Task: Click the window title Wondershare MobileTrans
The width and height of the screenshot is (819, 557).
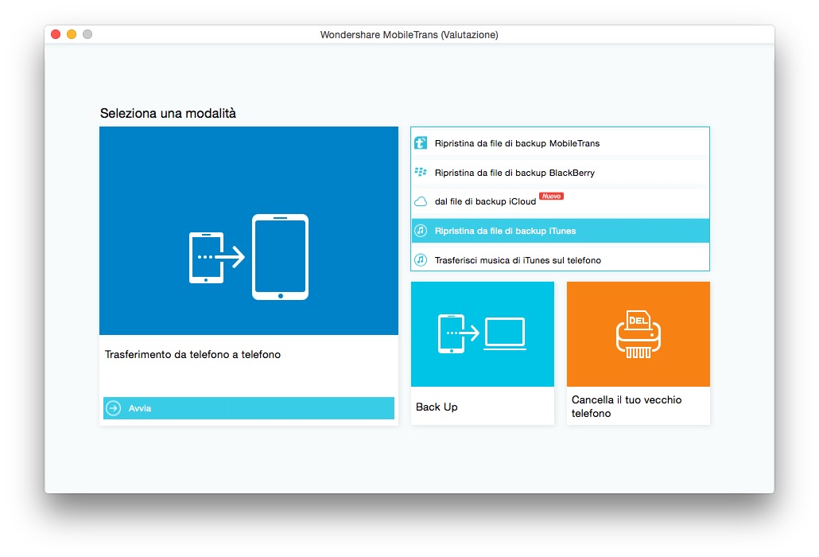Action: 409,34
